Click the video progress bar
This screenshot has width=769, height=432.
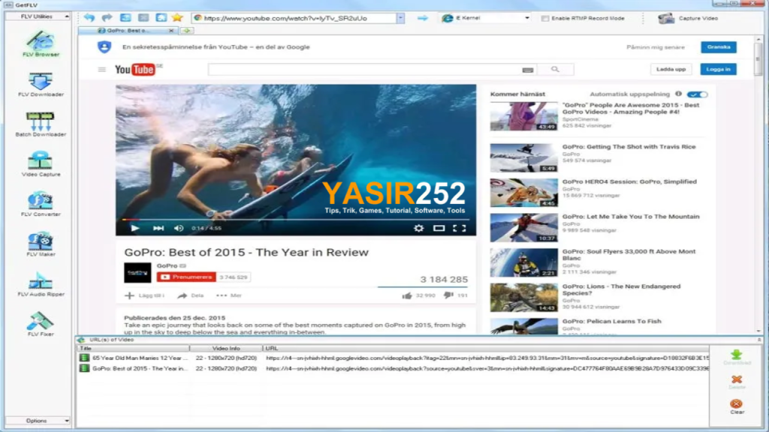[x=296, y=220]
